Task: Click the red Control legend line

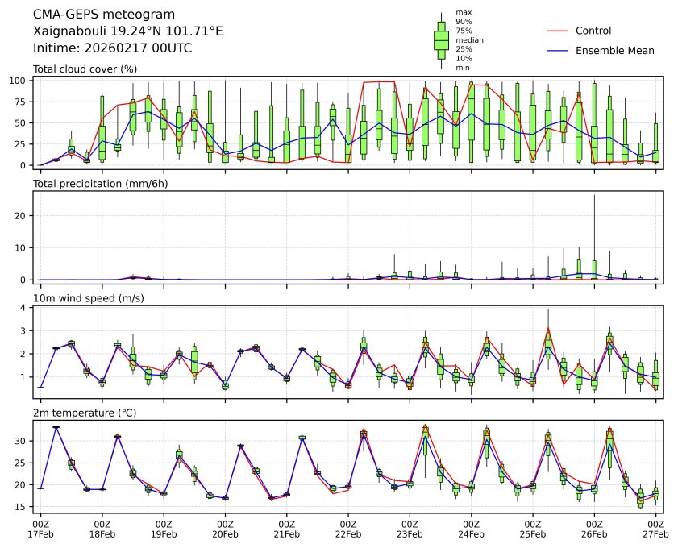Action: (559, 31)
